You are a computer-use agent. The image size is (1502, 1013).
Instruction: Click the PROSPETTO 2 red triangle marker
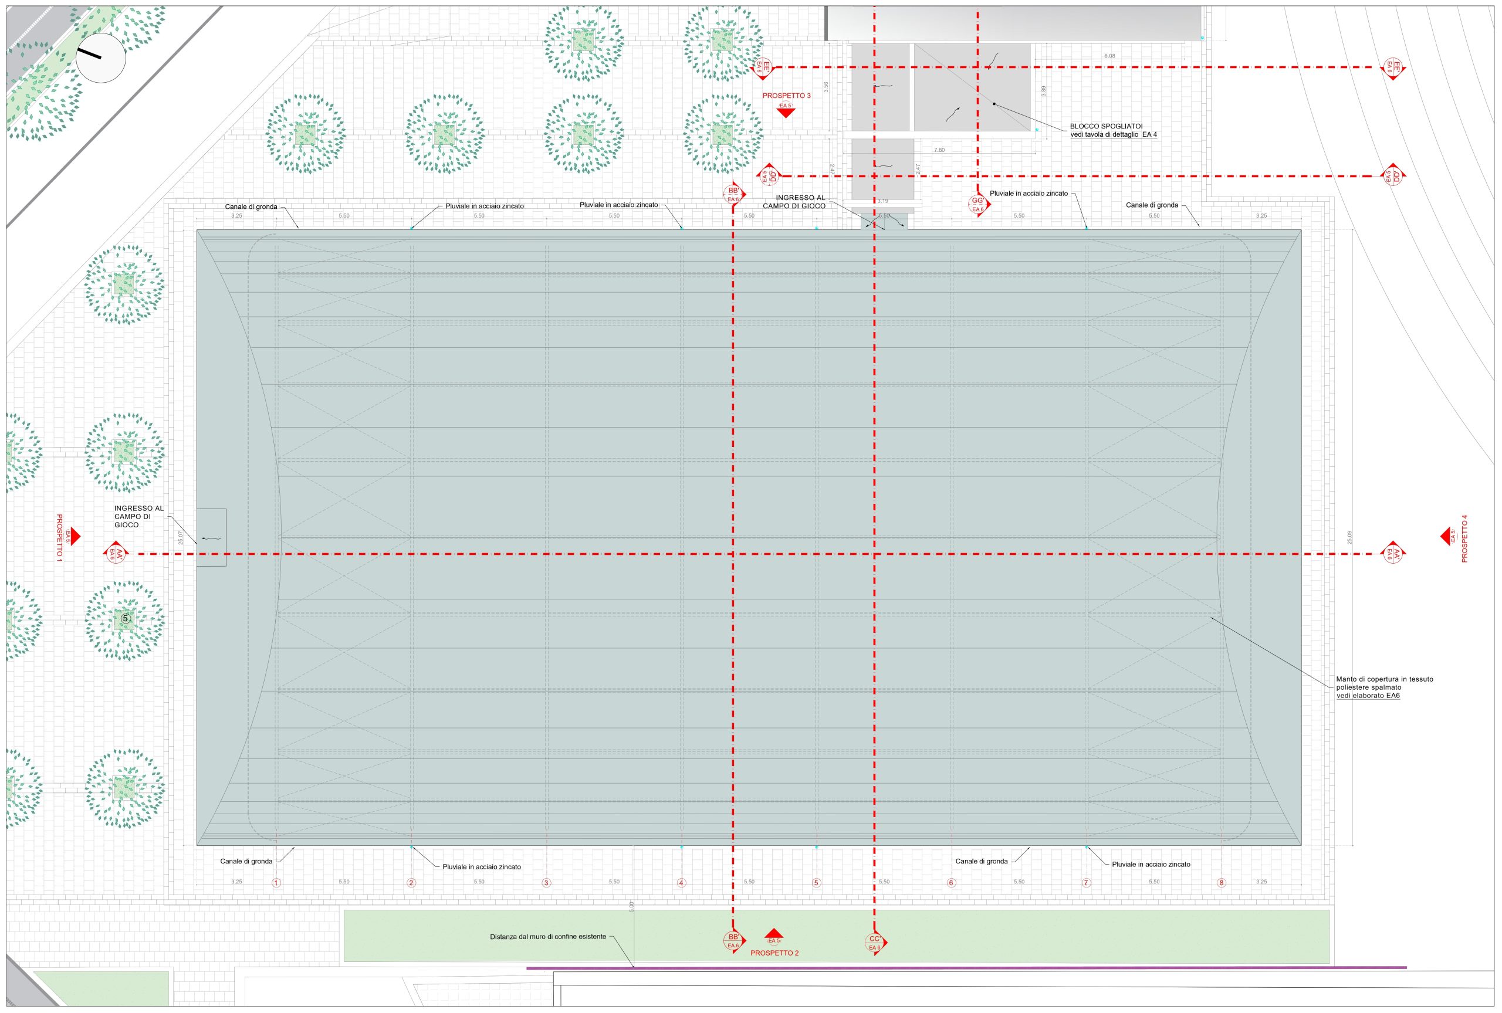tap(774, 935)
